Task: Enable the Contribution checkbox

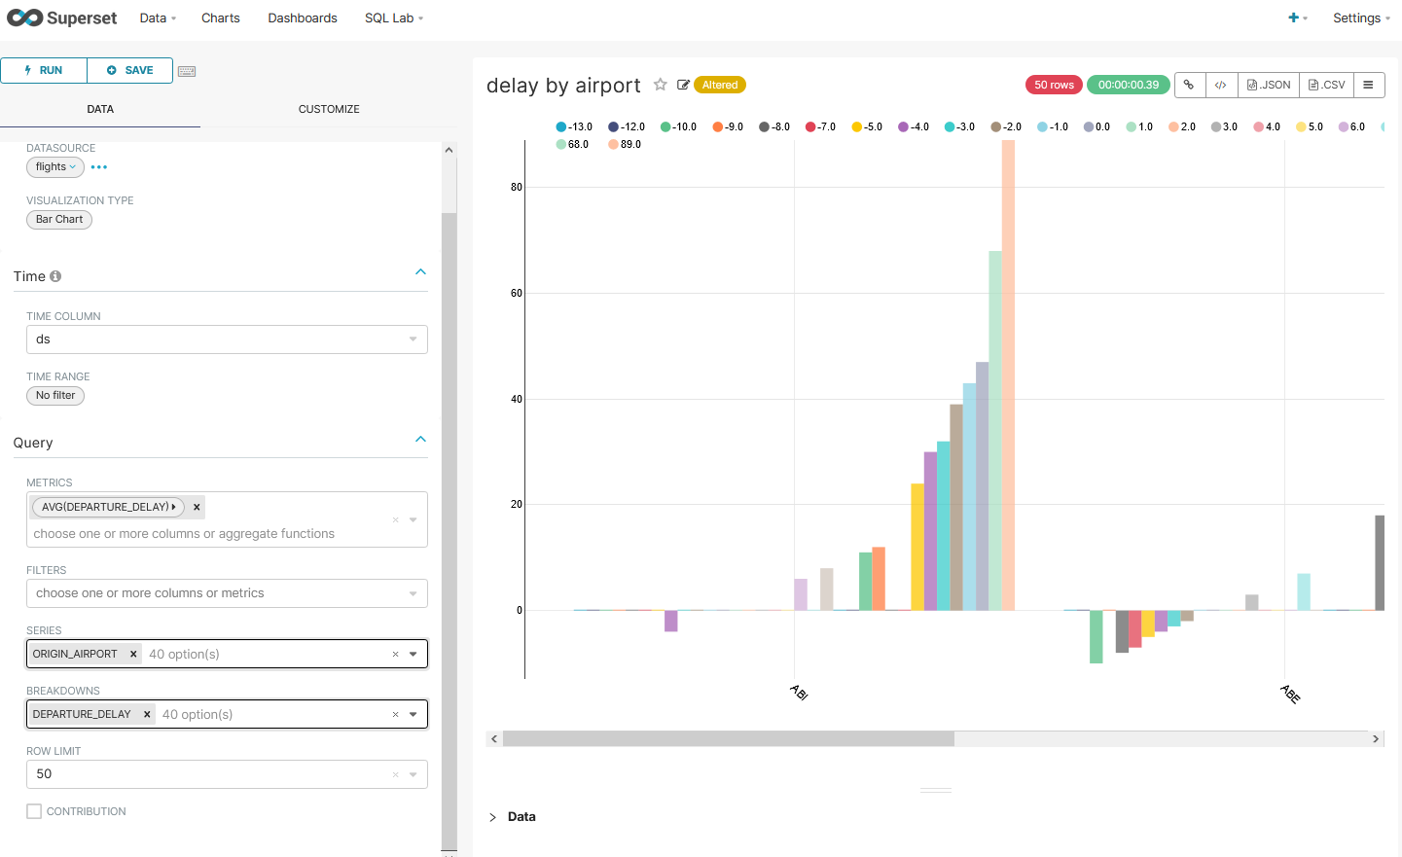Action: point(34,811)
